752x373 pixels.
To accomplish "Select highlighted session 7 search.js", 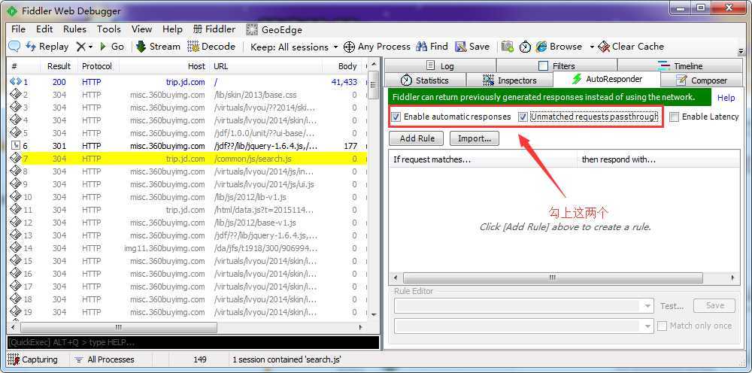I will 187,159.
